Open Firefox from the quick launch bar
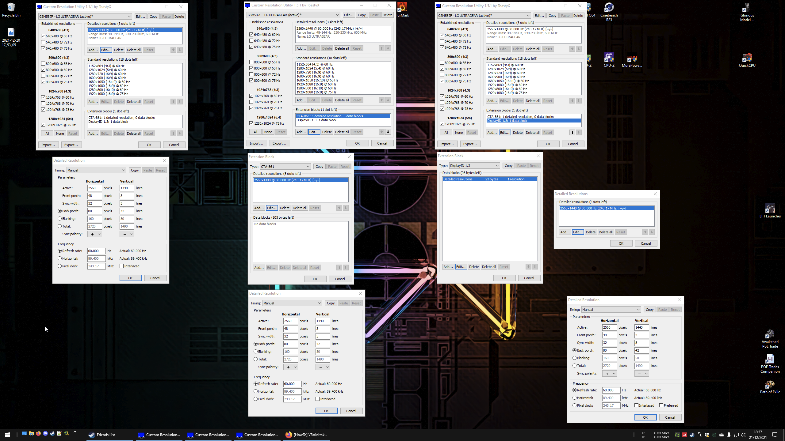The width and height of the screenshot is (785, 441). click(x=38, y=434)
